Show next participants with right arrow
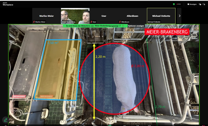 179,16
